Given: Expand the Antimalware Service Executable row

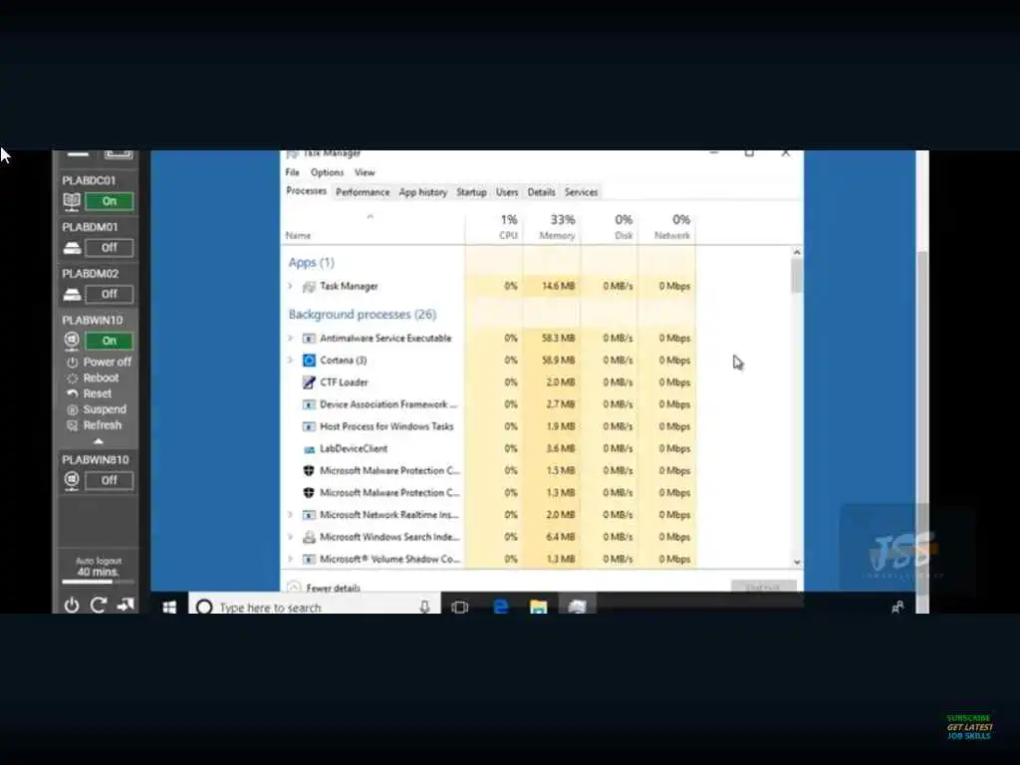Looking at the screenshot, I should coord(290,339).
